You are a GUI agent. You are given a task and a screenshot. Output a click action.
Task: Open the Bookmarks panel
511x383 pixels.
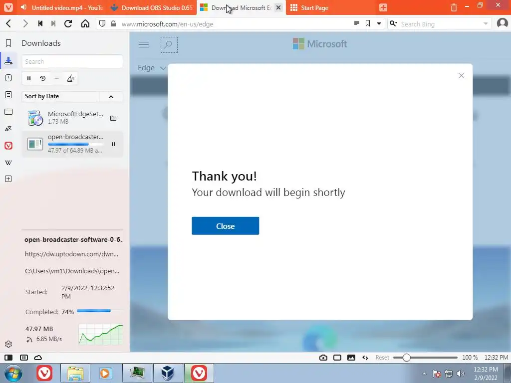tap(8, 43)
